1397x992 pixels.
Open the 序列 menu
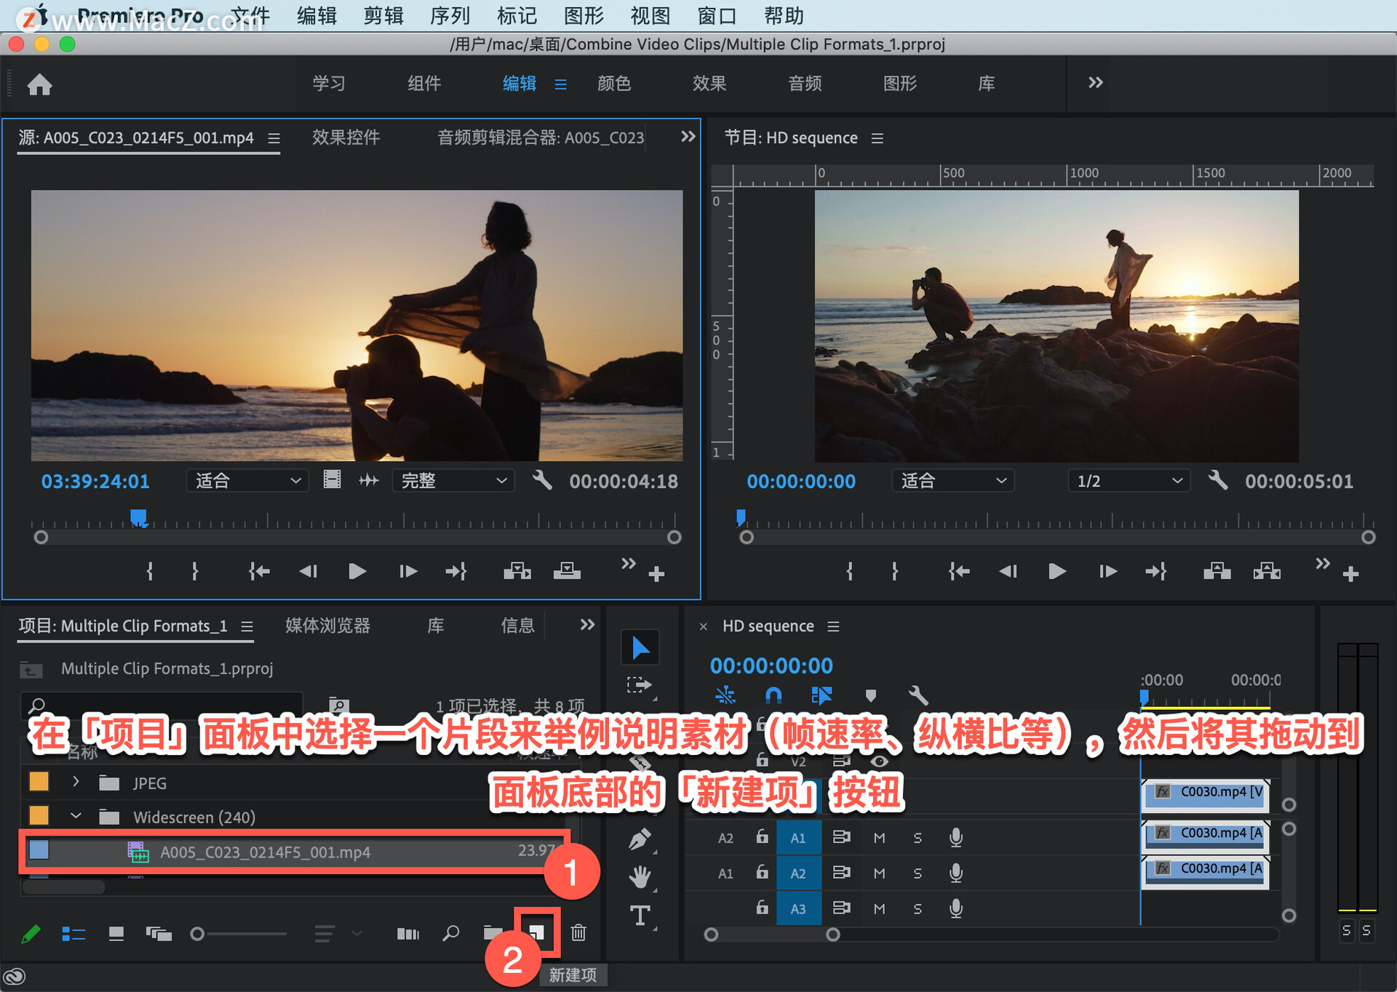pos(450,15)
